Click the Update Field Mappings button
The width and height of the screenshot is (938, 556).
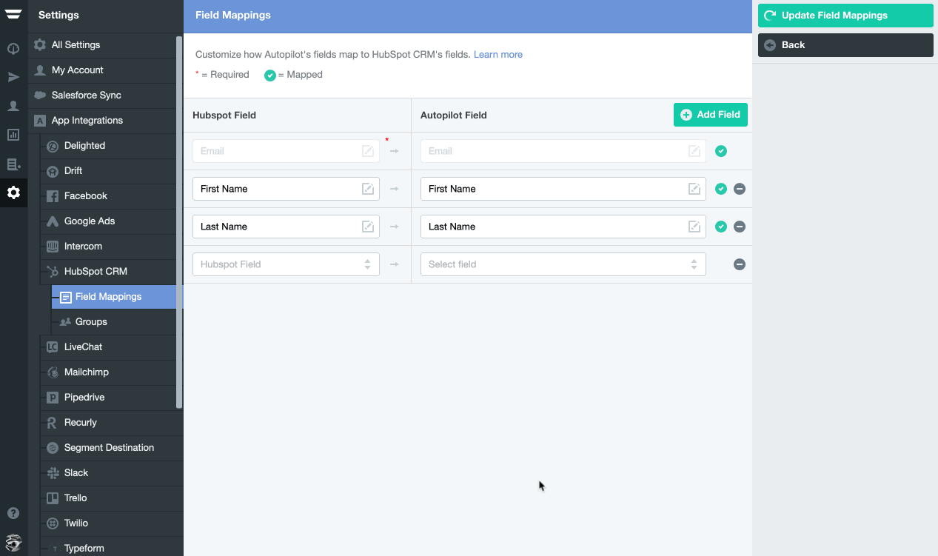tap(845, 15)
